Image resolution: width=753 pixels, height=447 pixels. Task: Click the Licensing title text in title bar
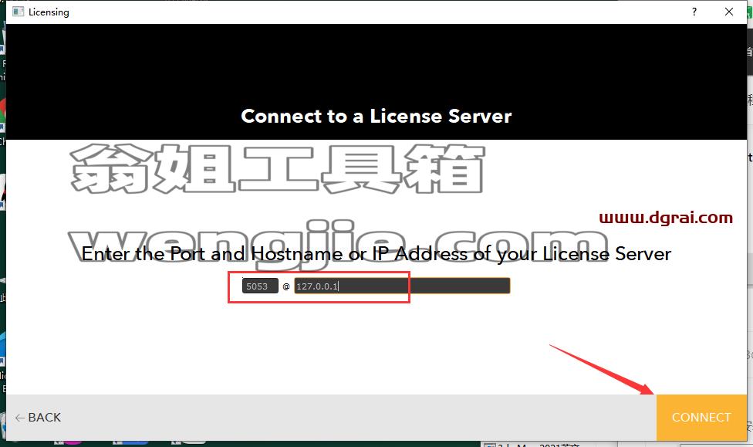(49, 12)
